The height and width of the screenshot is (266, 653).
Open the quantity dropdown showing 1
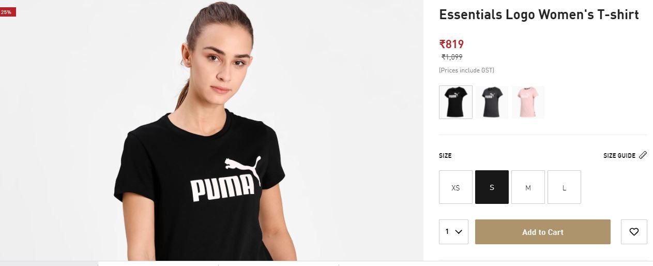453,232
